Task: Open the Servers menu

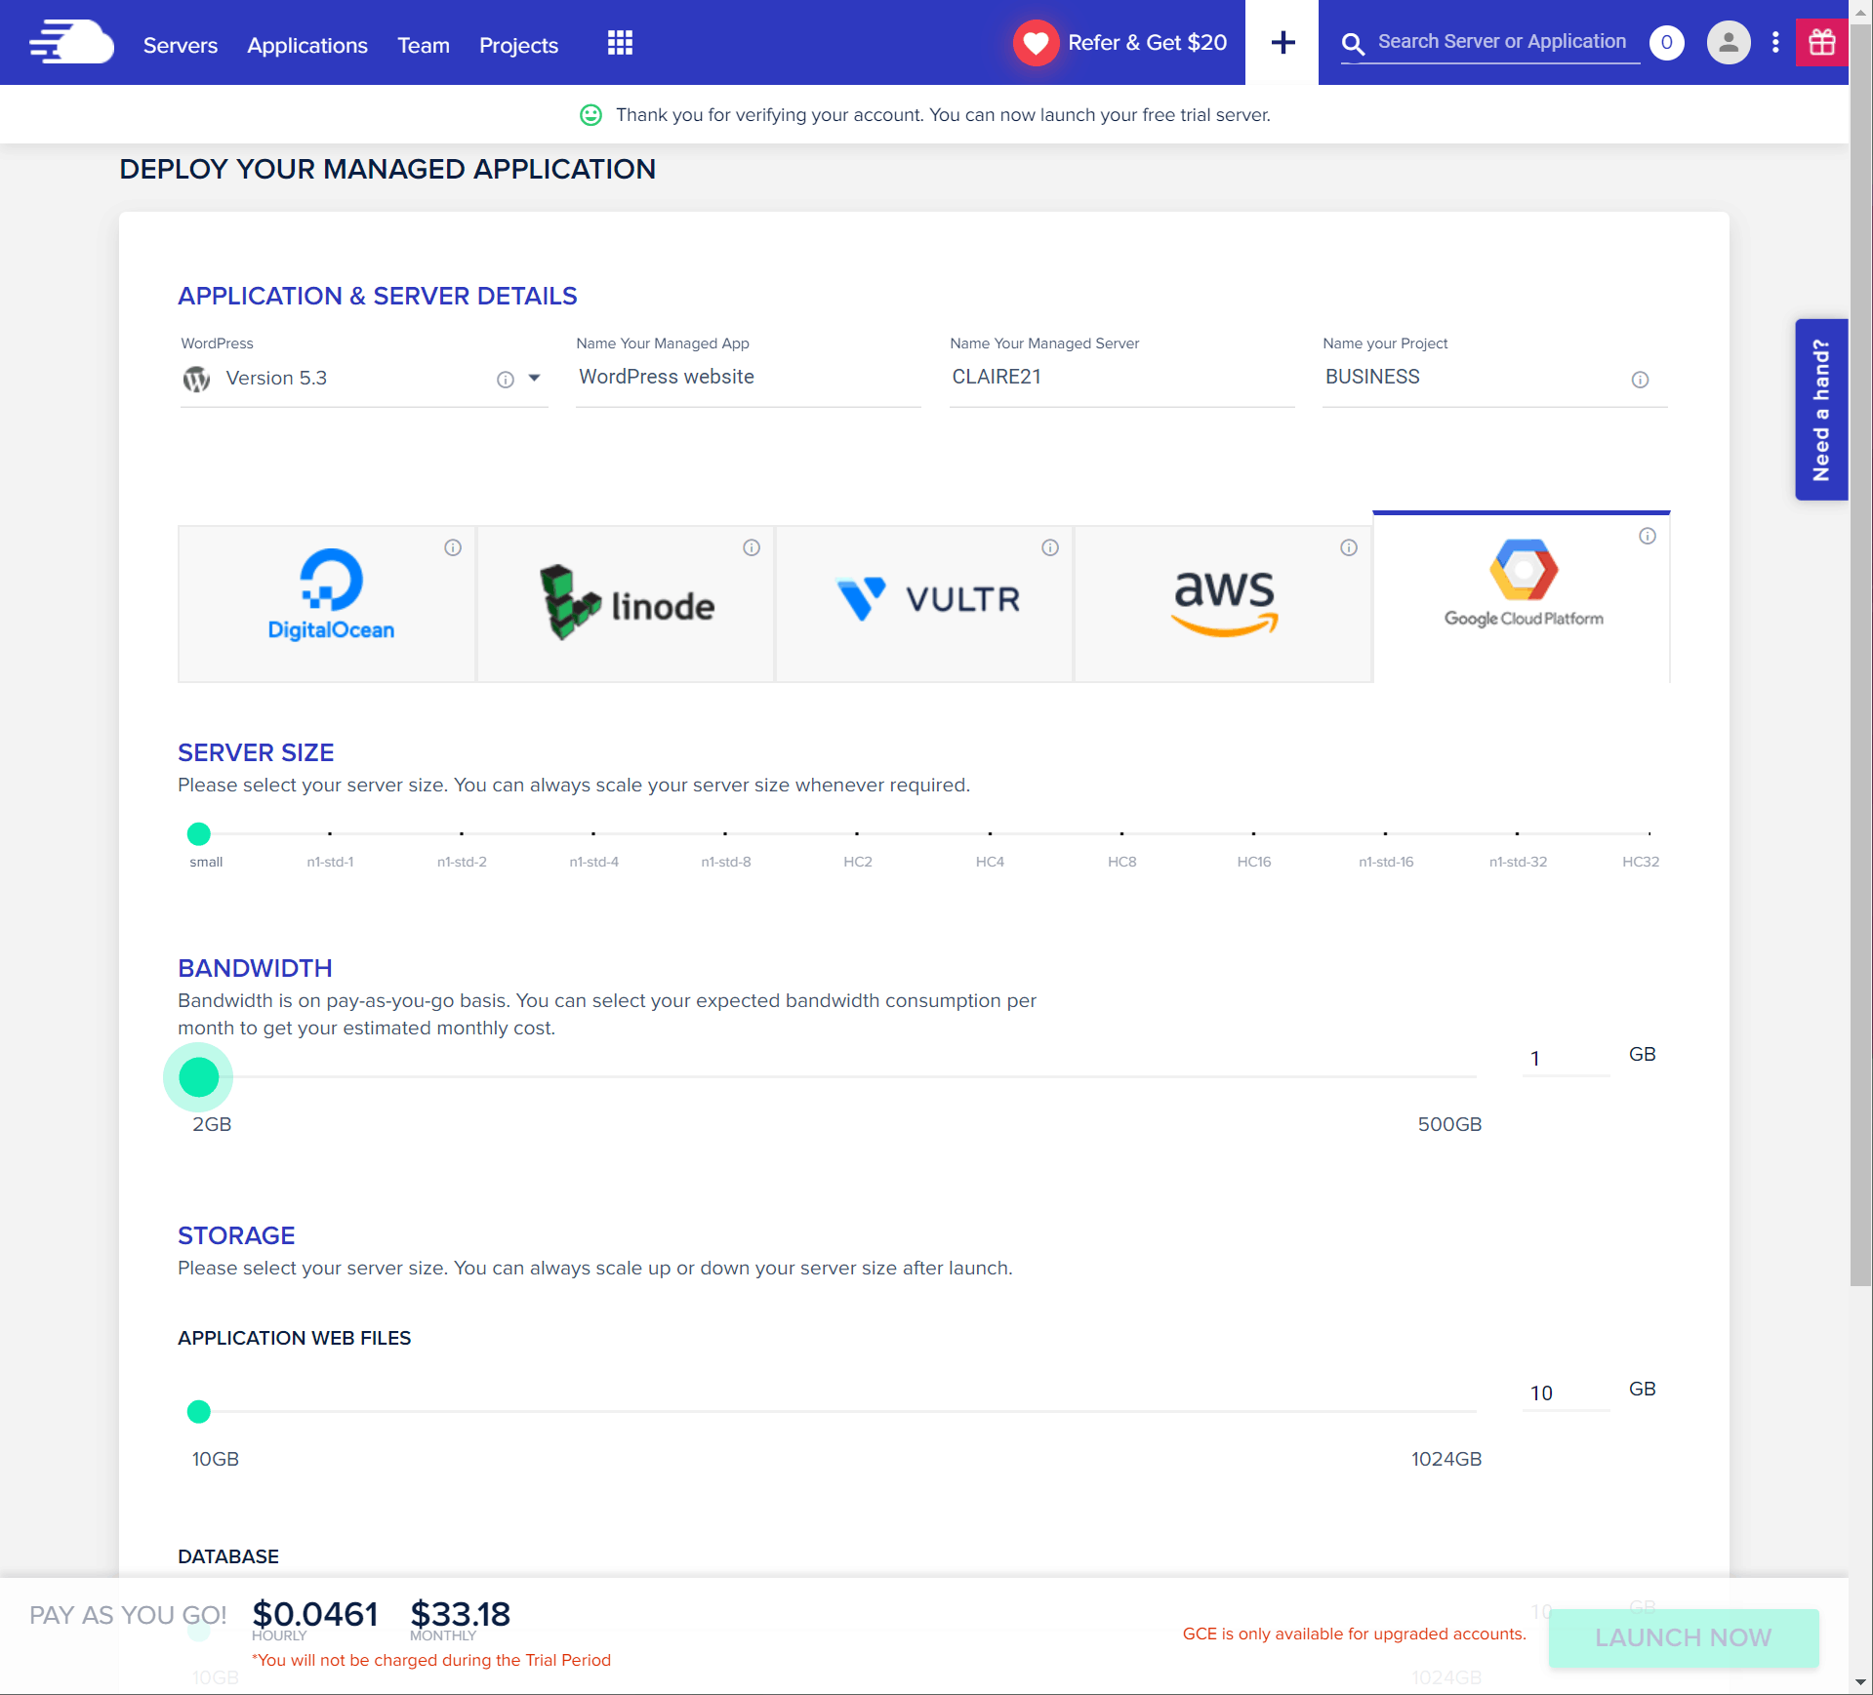Action: point(181,45)
